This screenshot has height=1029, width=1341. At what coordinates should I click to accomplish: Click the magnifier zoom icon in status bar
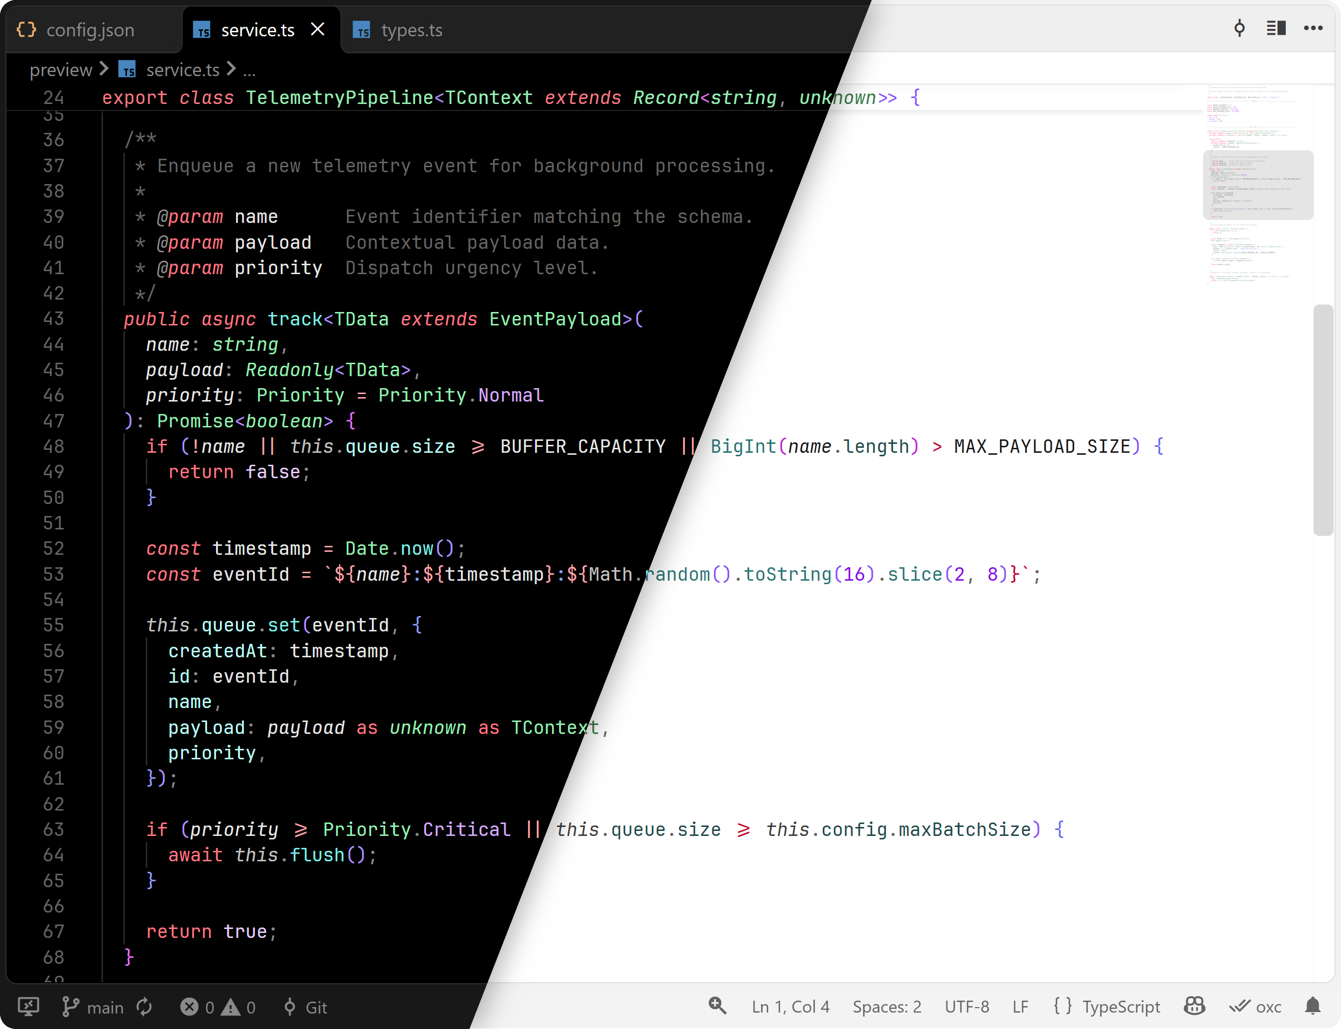[717, 1006]
